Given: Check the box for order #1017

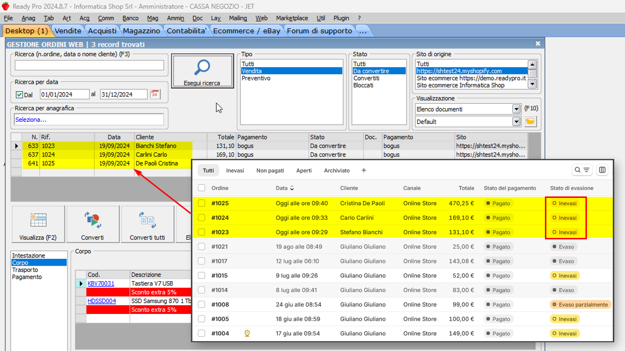Looking at the screenshot, I should click(x=202, y=261).
